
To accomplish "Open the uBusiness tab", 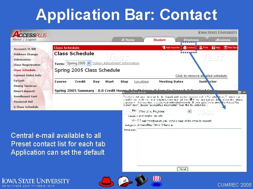I will pyautogui.click(x=223, y=40).
